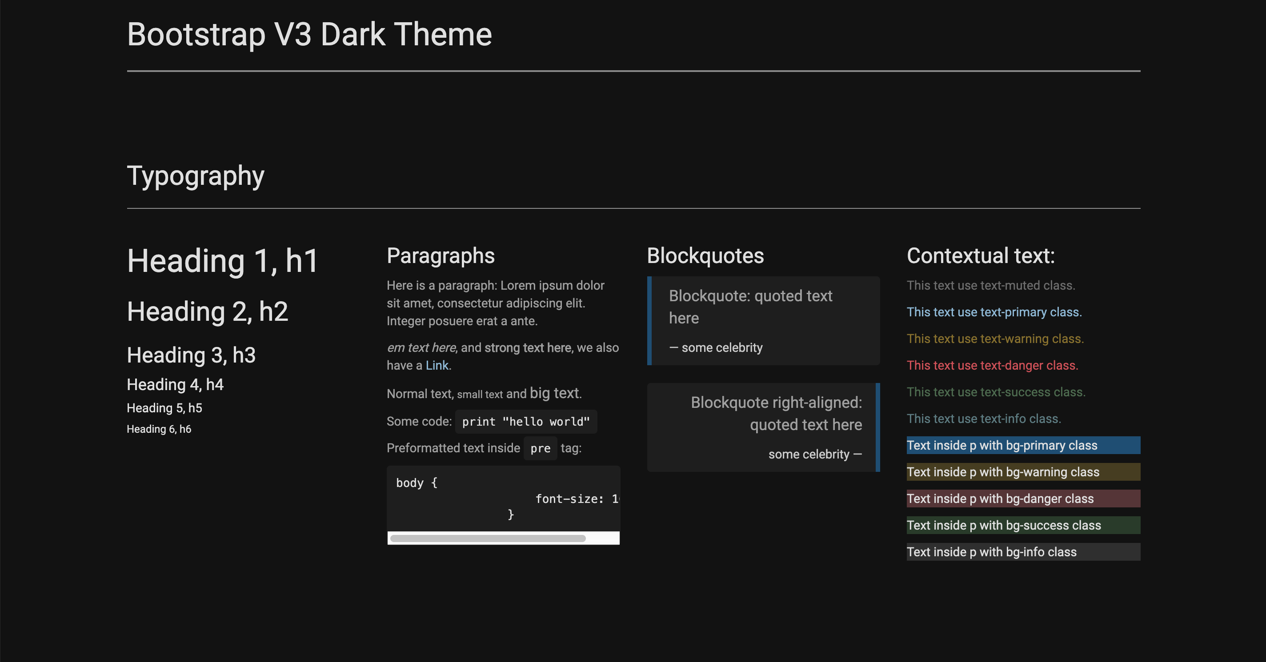
Task: Click the bg-danger class bar
Action: 1023,498
